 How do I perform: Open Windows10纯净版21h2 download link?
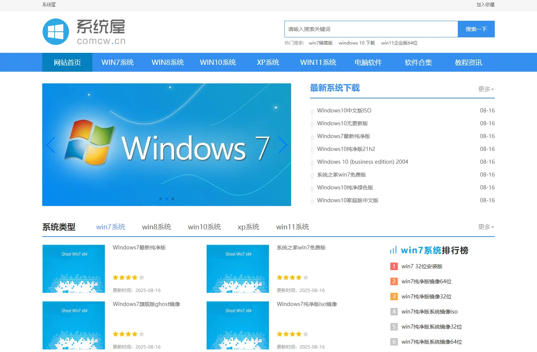pyautogui.click(x=346, y=149)
